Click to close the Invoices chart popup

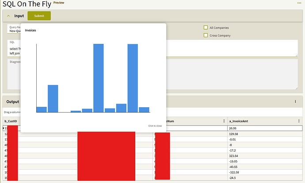tap(155, 126)
